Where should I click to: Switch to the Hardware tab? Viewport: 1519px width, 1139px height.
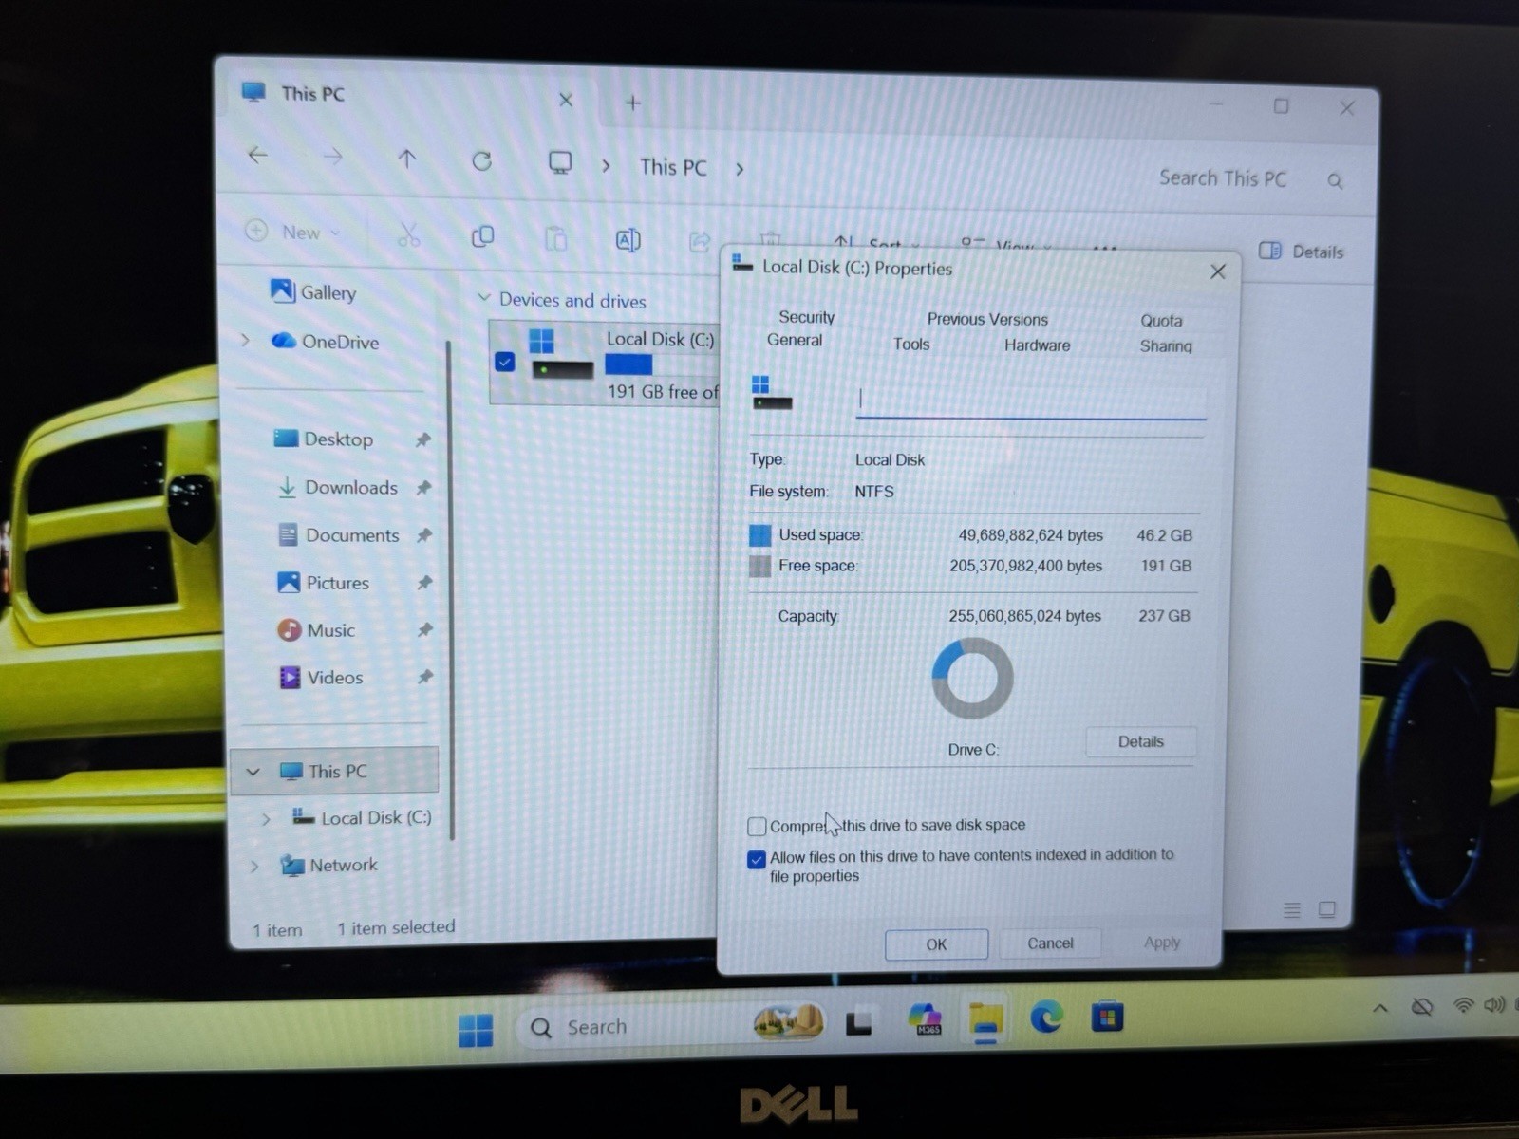pyautogui.click(x=1037, y=345)
